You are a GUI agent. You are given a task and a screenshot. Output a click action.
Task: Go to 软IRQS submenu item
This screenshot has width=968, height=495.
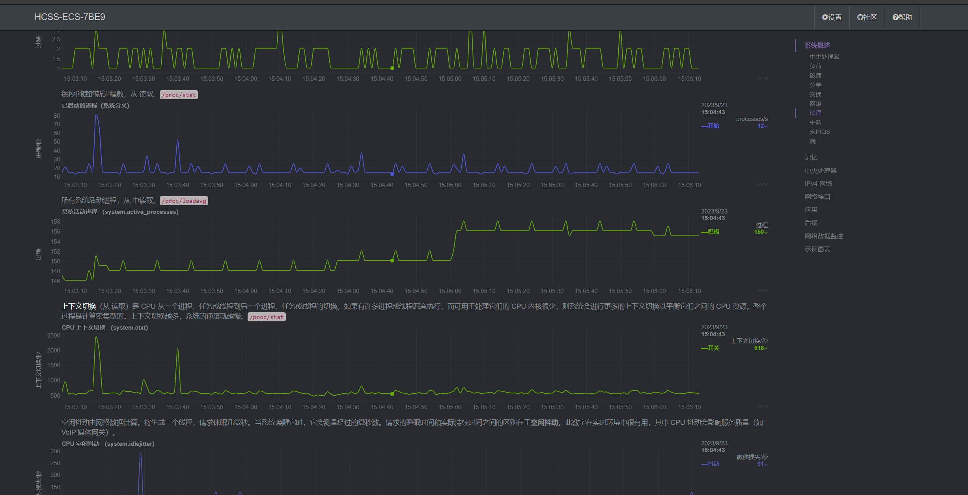coord(819,132)
